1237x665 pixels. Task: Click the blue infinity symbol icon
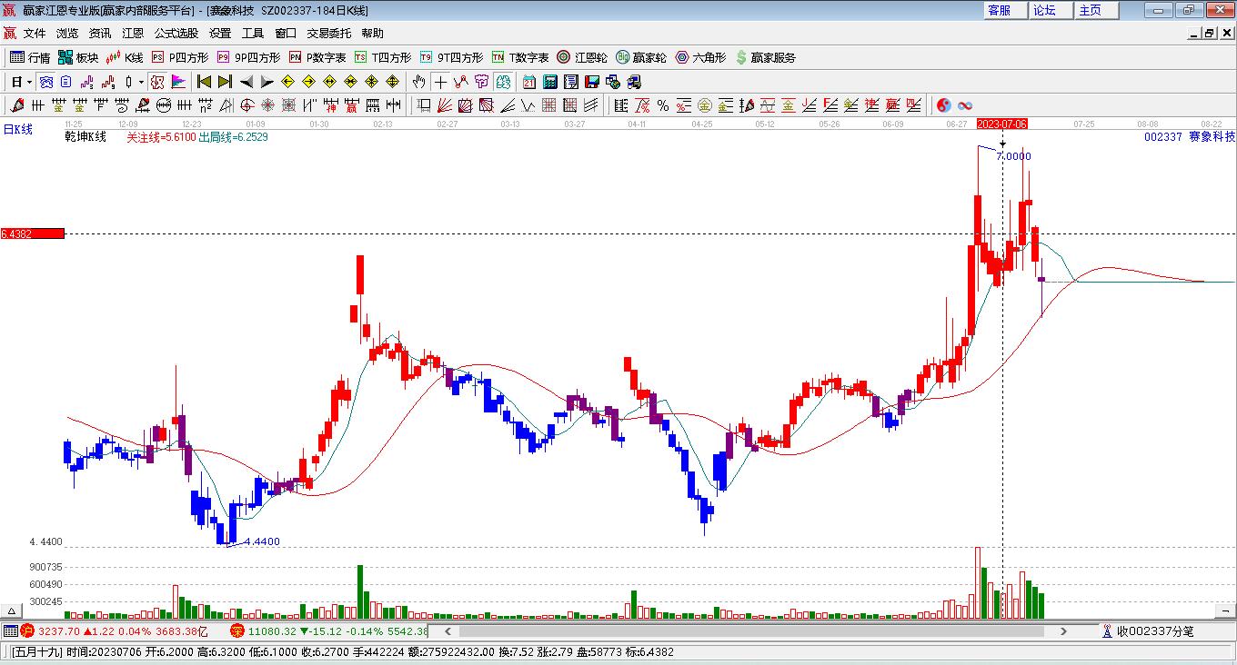coord(964,105)
